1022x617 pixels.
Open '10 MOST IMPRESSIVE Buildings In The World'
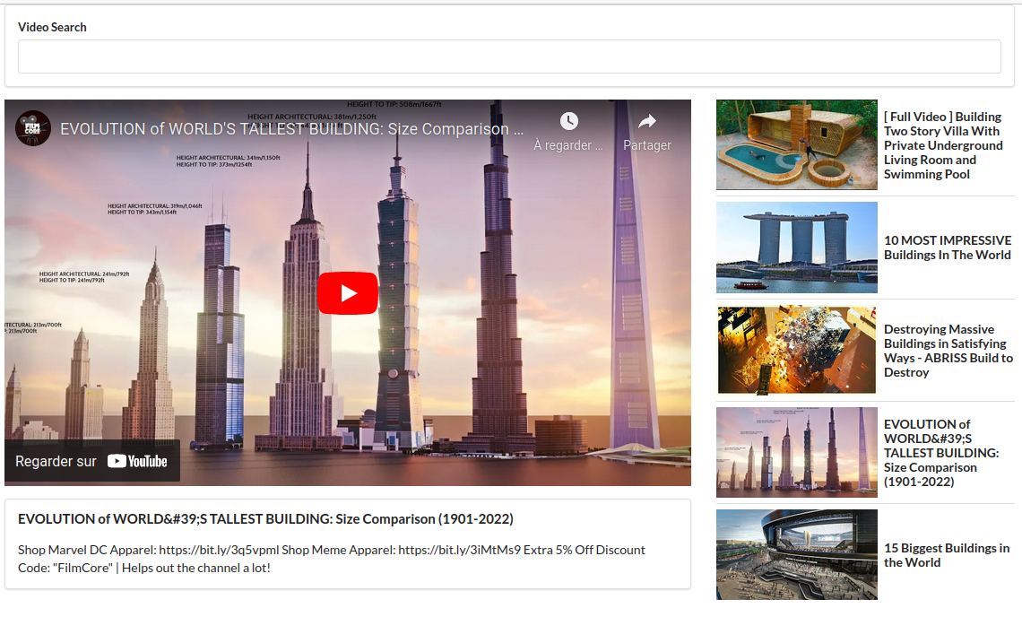coord(947,248)
